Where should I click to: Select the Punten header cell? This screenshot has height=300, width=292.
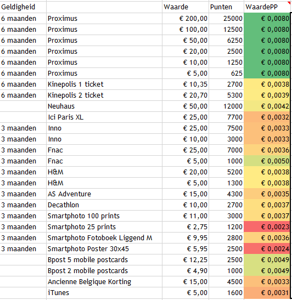click(x=226, y=7)
